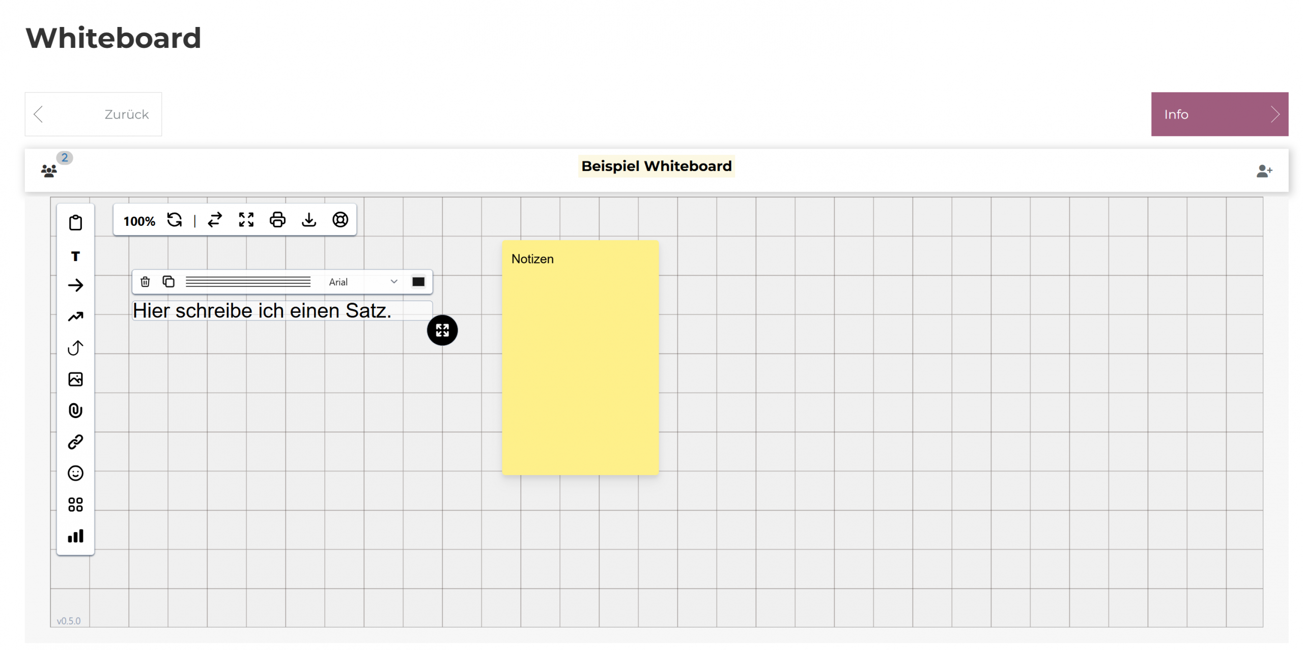The width and height of the screenshot is (1303, 650).
Task: Click the Beispiel Whiteboard title field
Action: (x=656, y=166)
